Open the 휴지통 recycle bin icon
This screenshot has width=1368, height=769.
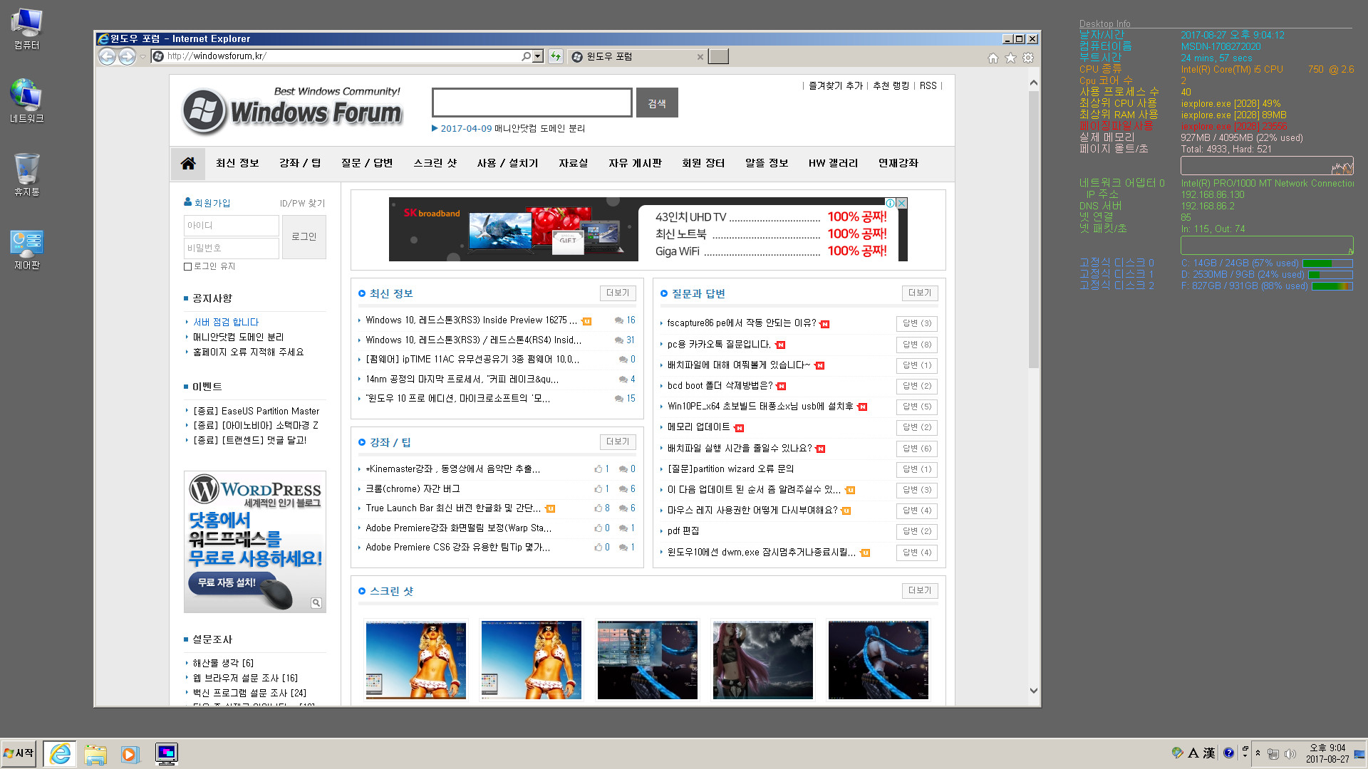(27, 175)
